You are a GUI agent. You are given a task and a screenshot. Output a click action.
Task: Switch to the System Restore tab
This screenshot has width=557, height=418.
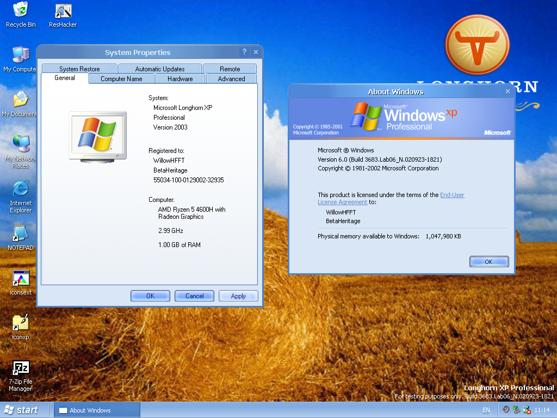pyautogui.click(x=79, y=69)
